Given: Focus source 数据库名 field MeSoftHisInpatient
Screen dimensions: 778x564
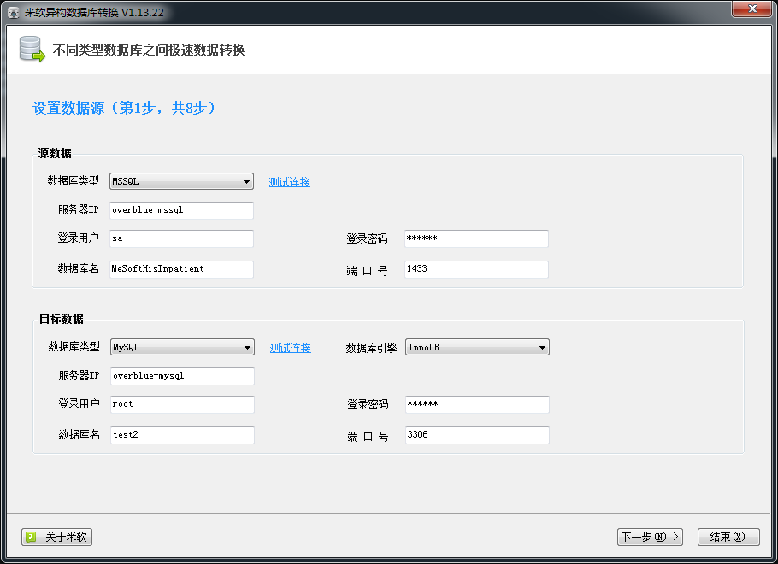Looking at the screenshot, I should 181,269.
